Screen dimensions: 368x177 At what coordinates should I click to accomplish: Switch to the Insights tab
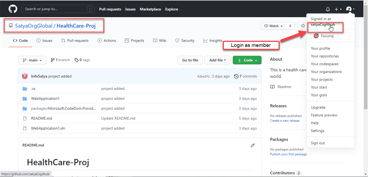(213, 40)
